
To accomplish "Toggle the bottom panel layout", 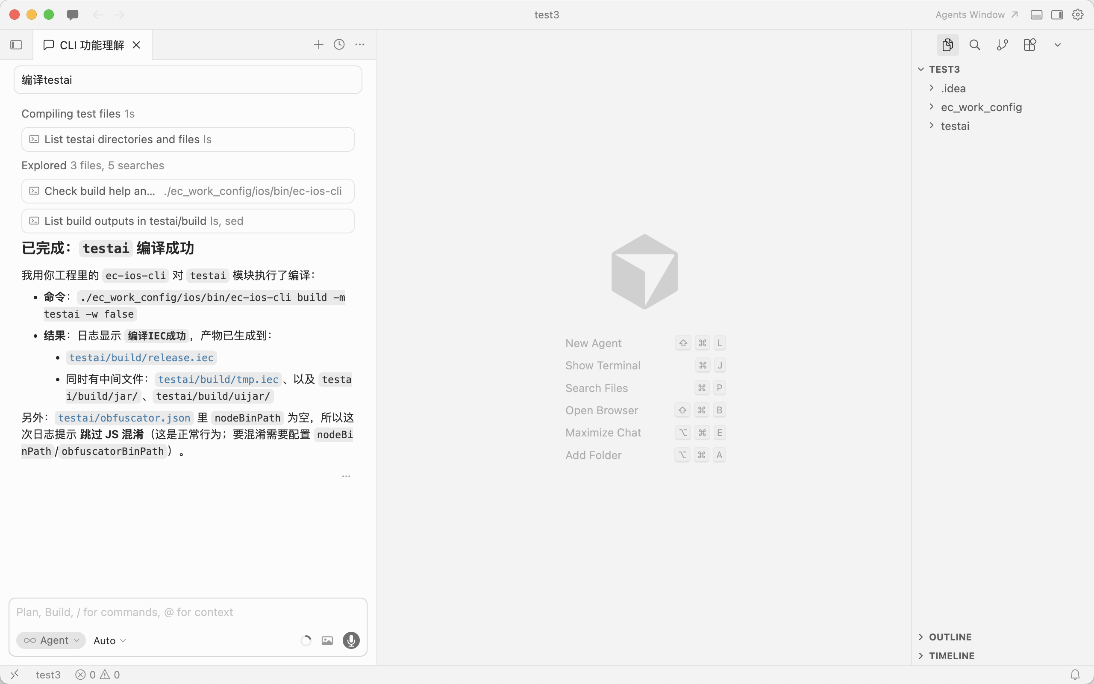I will [x=1037, y=15].
